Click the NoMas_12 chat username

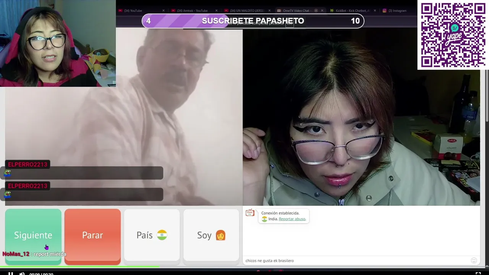(x=16, y=254)
